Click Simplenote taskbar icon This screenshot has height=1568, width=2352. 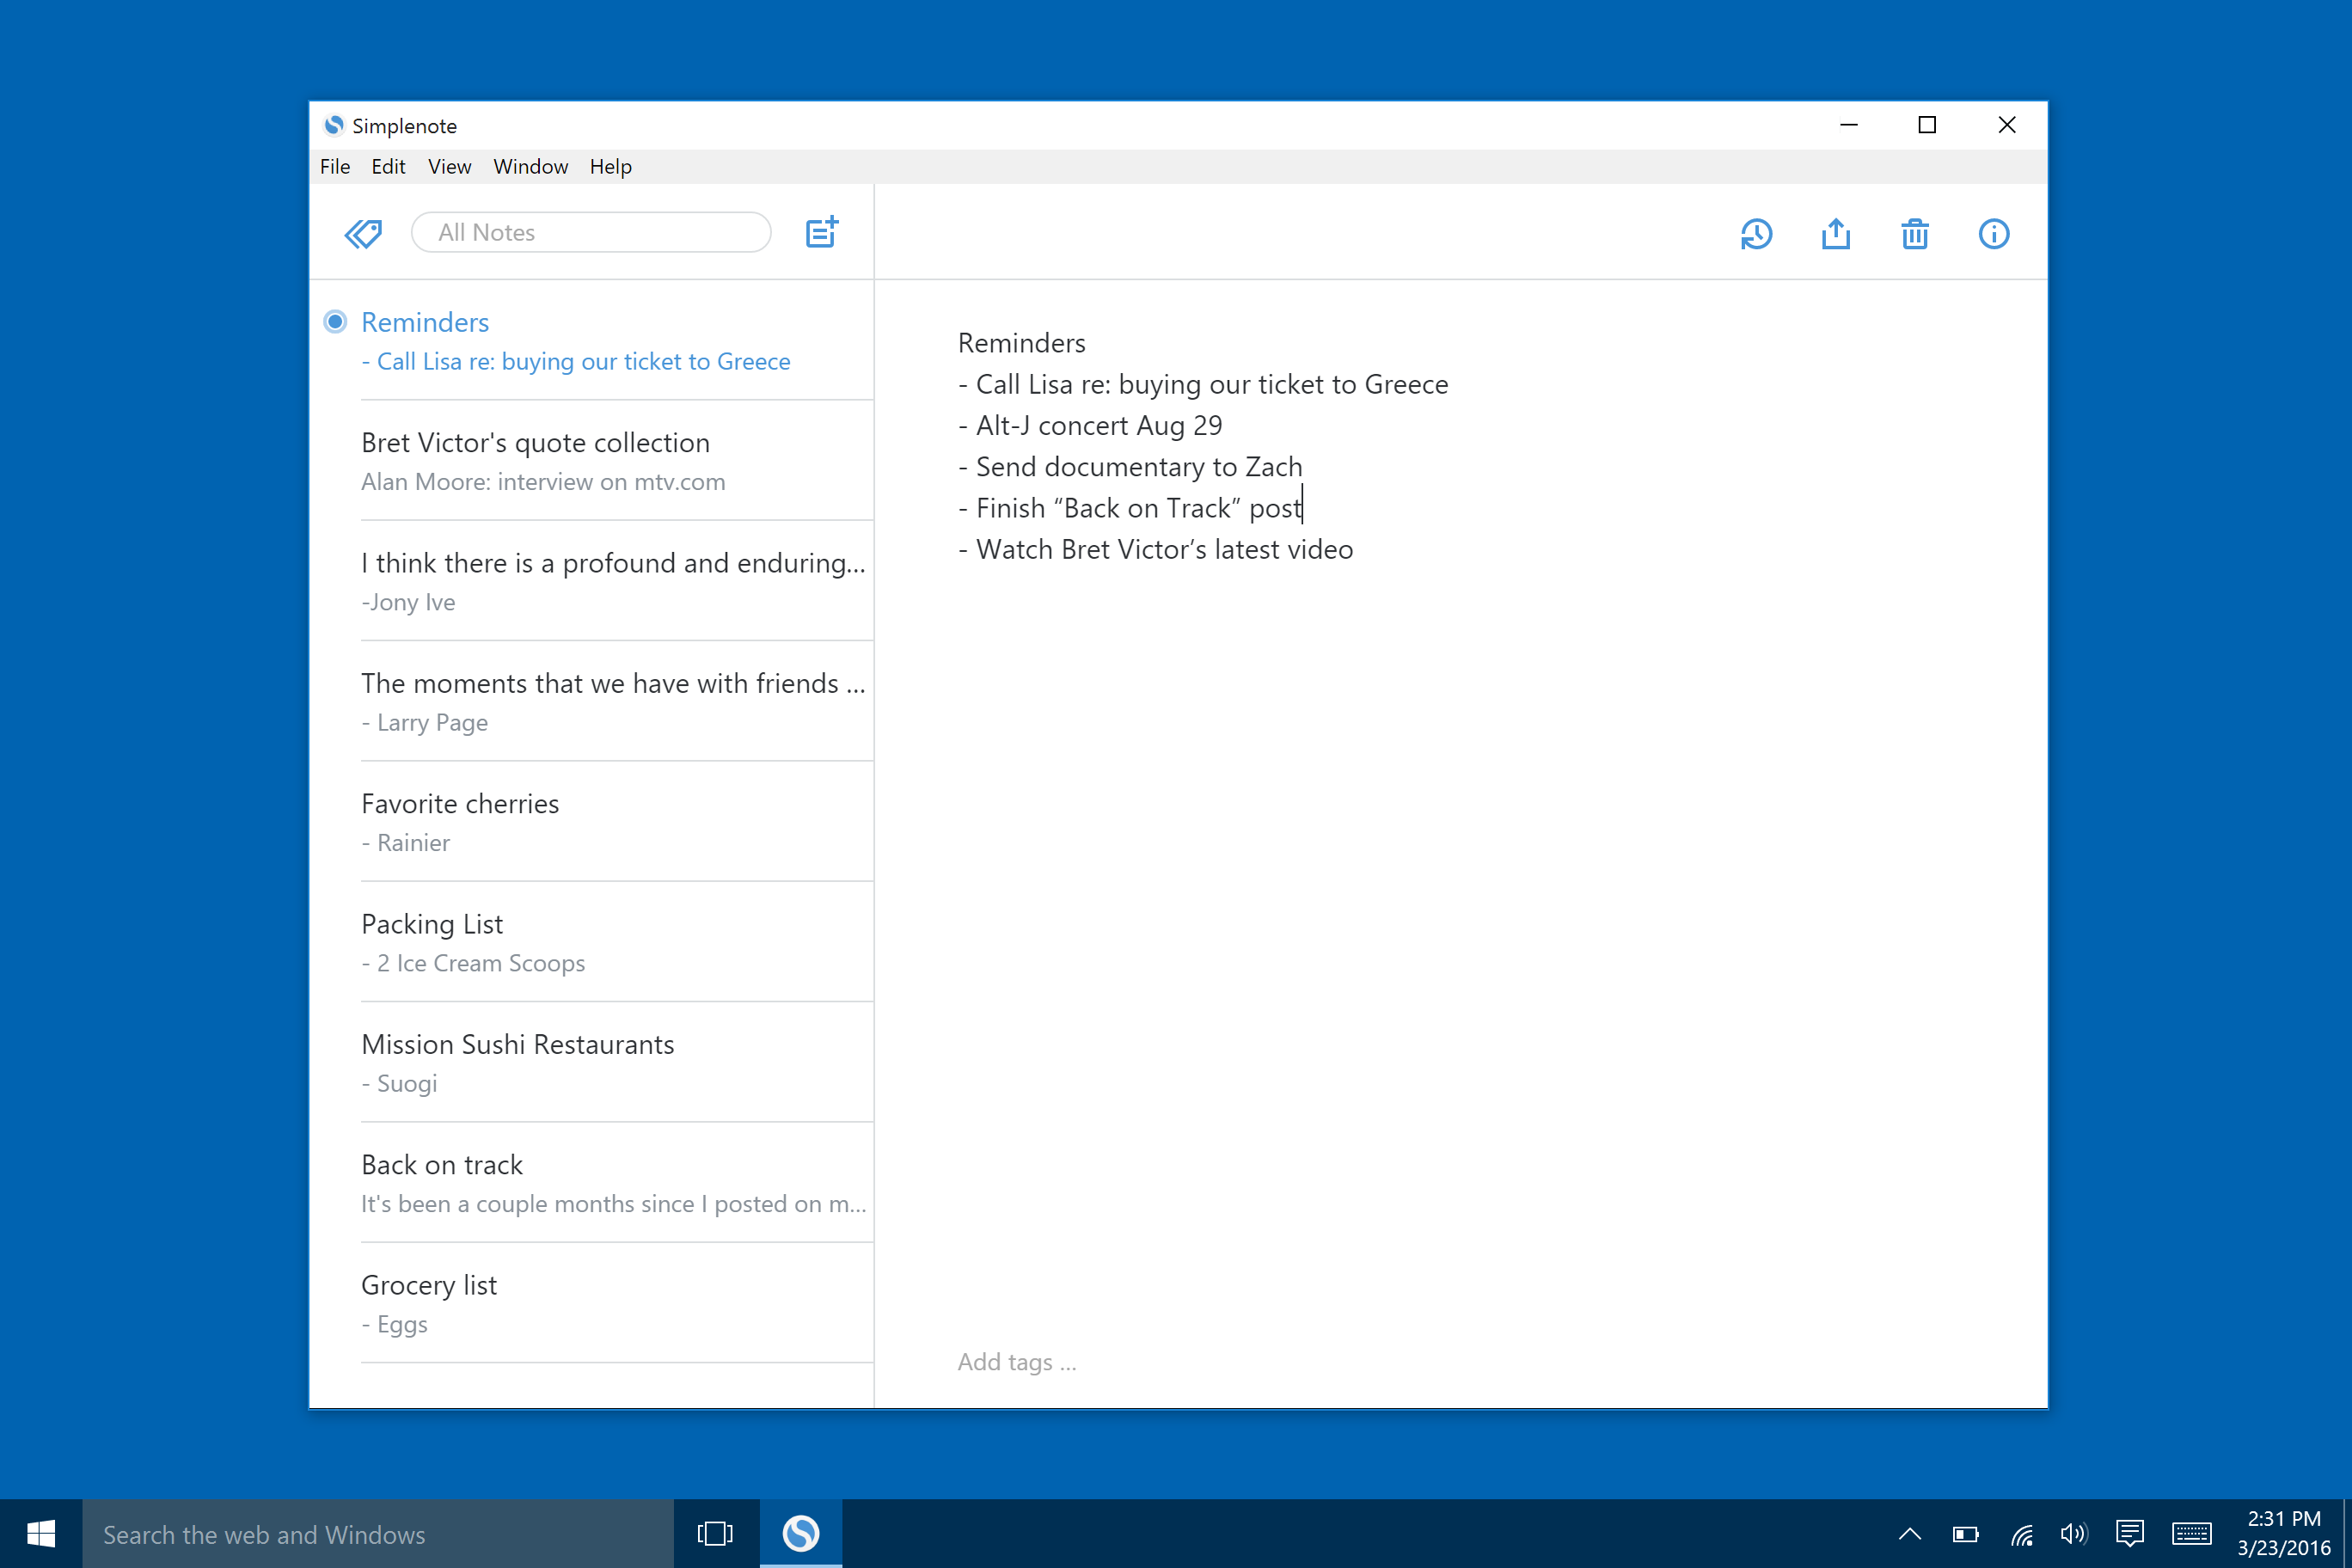(800, 1533)
